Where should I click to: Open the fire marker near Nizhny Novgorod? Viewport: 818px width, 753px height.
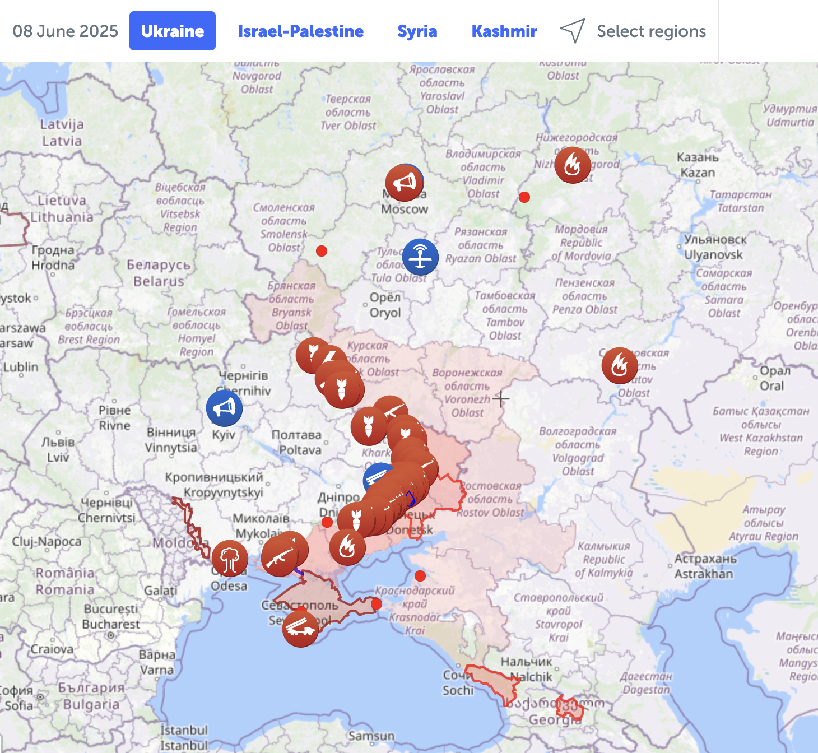(573, 165)
